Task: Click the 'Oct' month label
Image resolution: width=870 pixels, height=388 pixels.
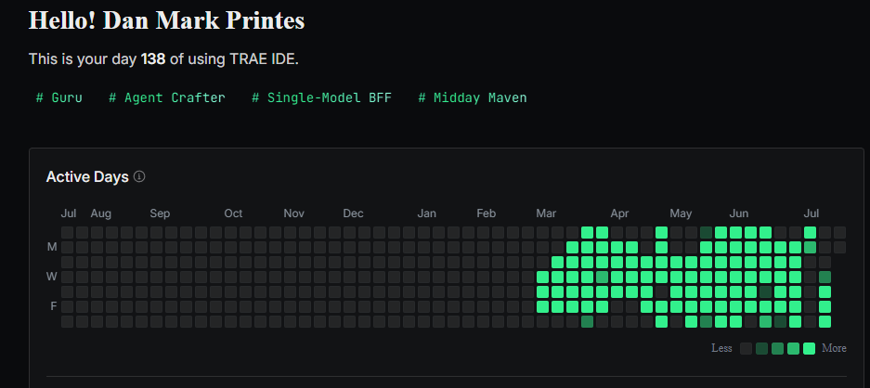Action: 234,213
